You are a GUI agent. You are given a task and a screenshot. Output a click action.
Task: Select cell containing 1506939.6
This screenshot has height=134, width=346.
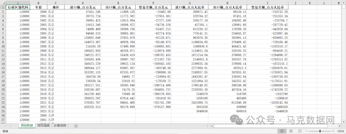click(190, 46)
